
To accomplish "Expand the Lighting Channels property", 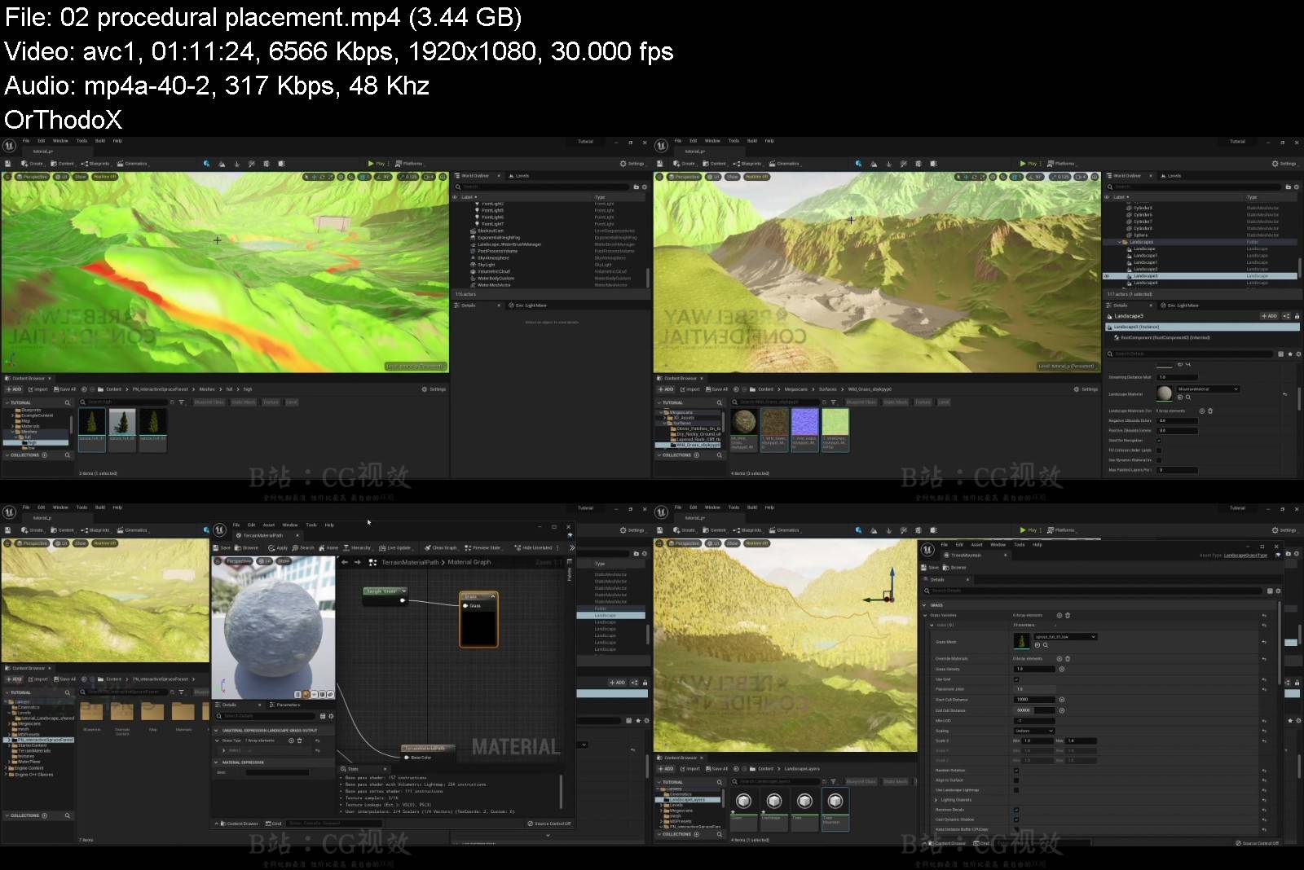I will pyautogui.click(x=936, y=800).
